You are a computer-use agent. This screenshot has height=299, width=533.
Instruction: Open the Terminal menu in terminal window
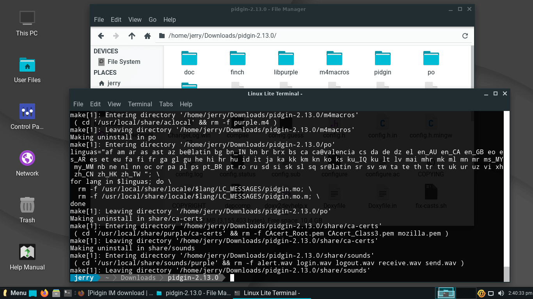point(140,104)
